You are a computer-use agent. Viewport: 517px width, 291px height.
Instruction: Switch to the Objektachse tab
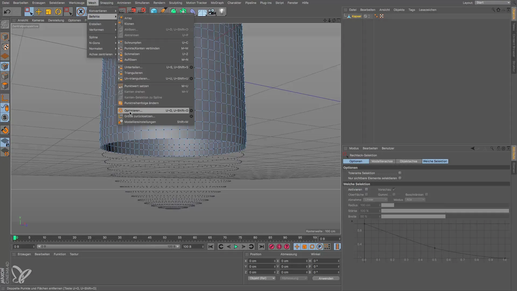tap(408, 161)
